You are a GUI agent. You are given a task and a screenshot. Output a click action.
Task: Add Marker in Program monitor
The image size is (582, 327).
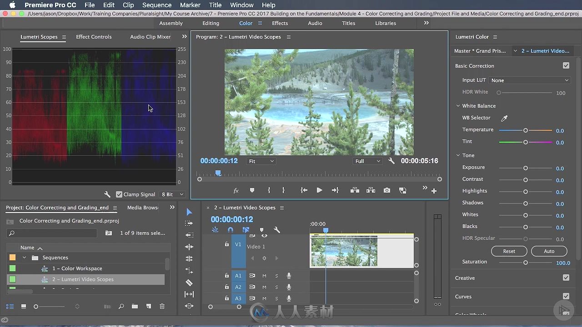pyautogui.click(x=252, y=190)
